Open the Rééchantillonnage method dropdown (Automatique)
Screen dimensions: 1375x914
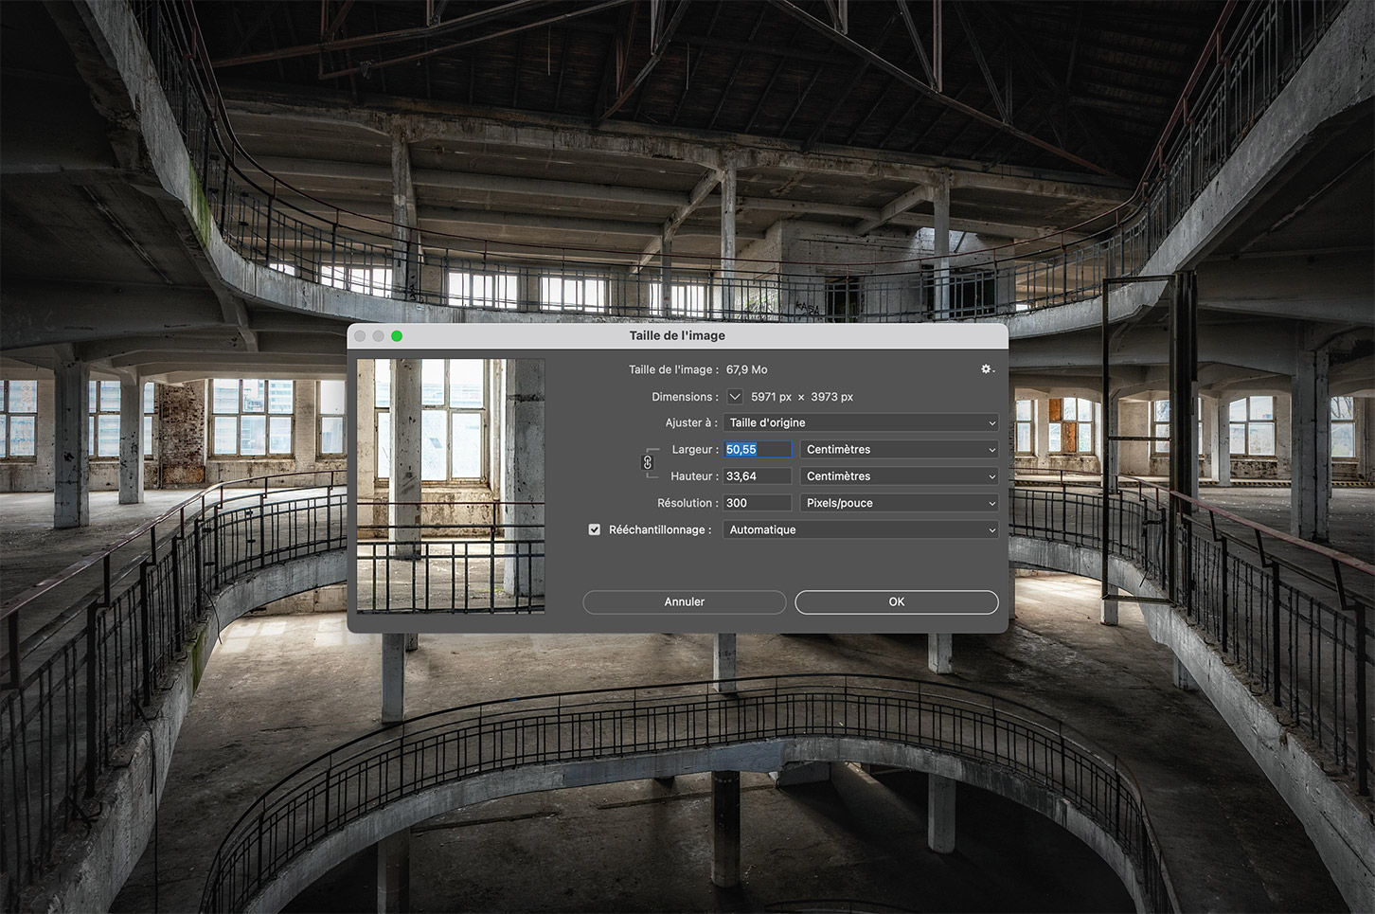pos(861,529)
